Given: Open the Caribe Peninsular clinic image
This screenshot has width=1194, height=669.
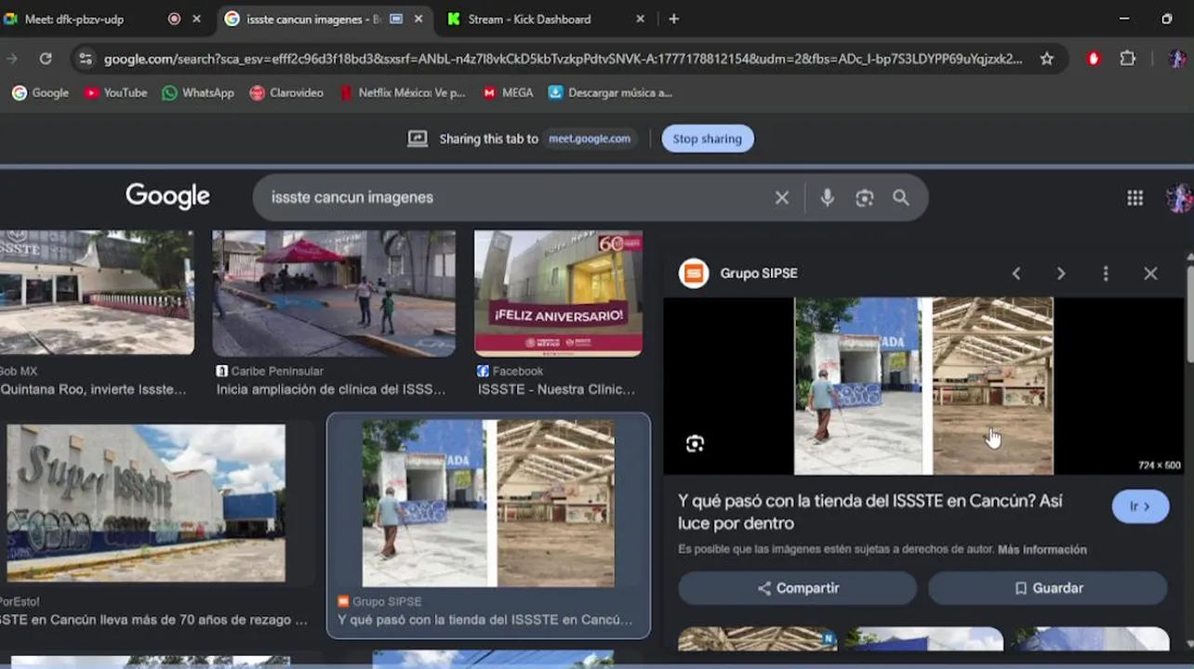Looking at the screenshot, I should (334, 294).
